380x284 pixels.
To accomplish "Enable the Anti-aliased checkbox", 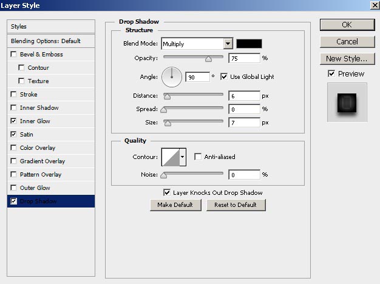I will [198, 157].
